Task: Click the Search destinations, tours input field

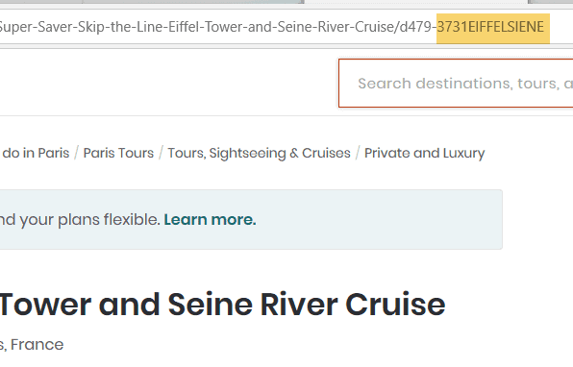Action: tap(456, 84)
